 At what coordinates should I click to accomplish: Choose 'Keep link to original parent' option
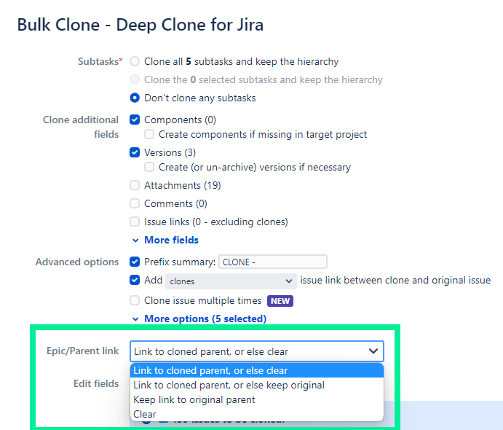pos(257,399)
